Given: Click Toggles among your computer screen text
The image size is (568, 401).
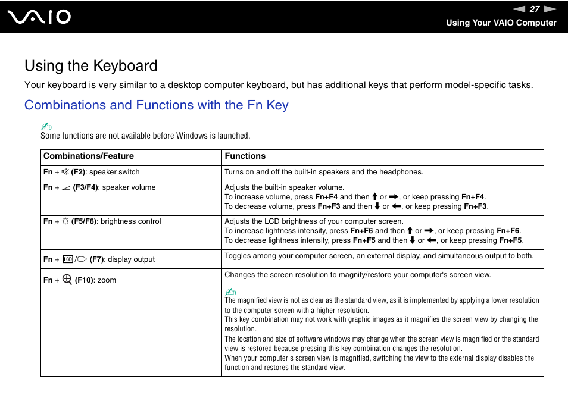Looking at the screenshot, I should click(x=379, y=256).
